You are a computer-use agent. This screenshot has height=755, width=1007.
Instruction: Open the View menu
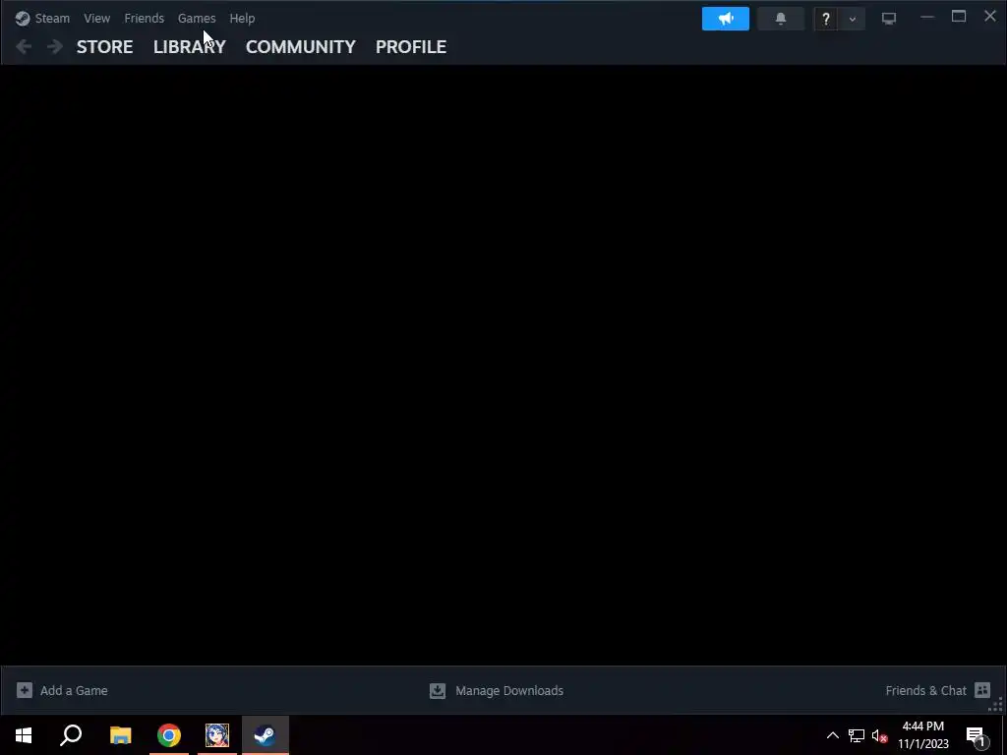96,18
